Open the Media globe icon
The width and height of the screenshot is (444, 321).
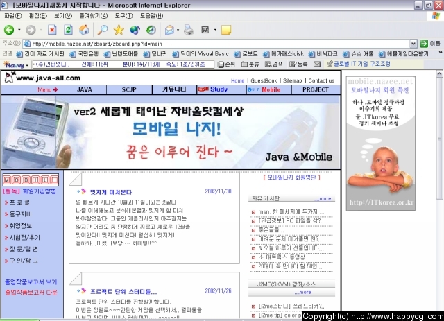[x=135, y=30]
